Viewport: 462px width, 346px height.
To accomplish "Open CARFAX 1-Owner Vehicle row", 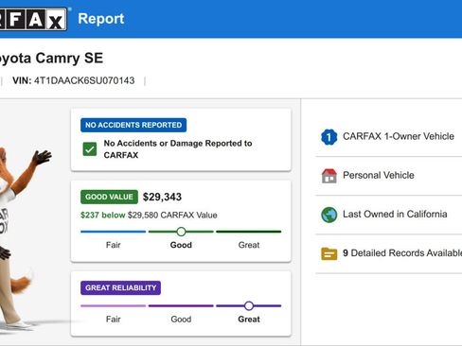I will (x=389, y=137).
